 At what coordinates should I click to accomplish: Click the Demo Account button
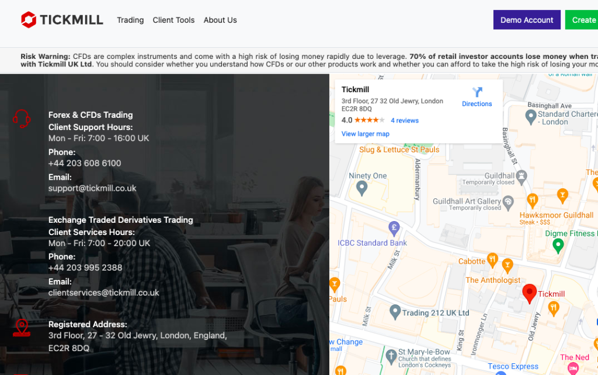pyautogui.click(x=526, y=20)
